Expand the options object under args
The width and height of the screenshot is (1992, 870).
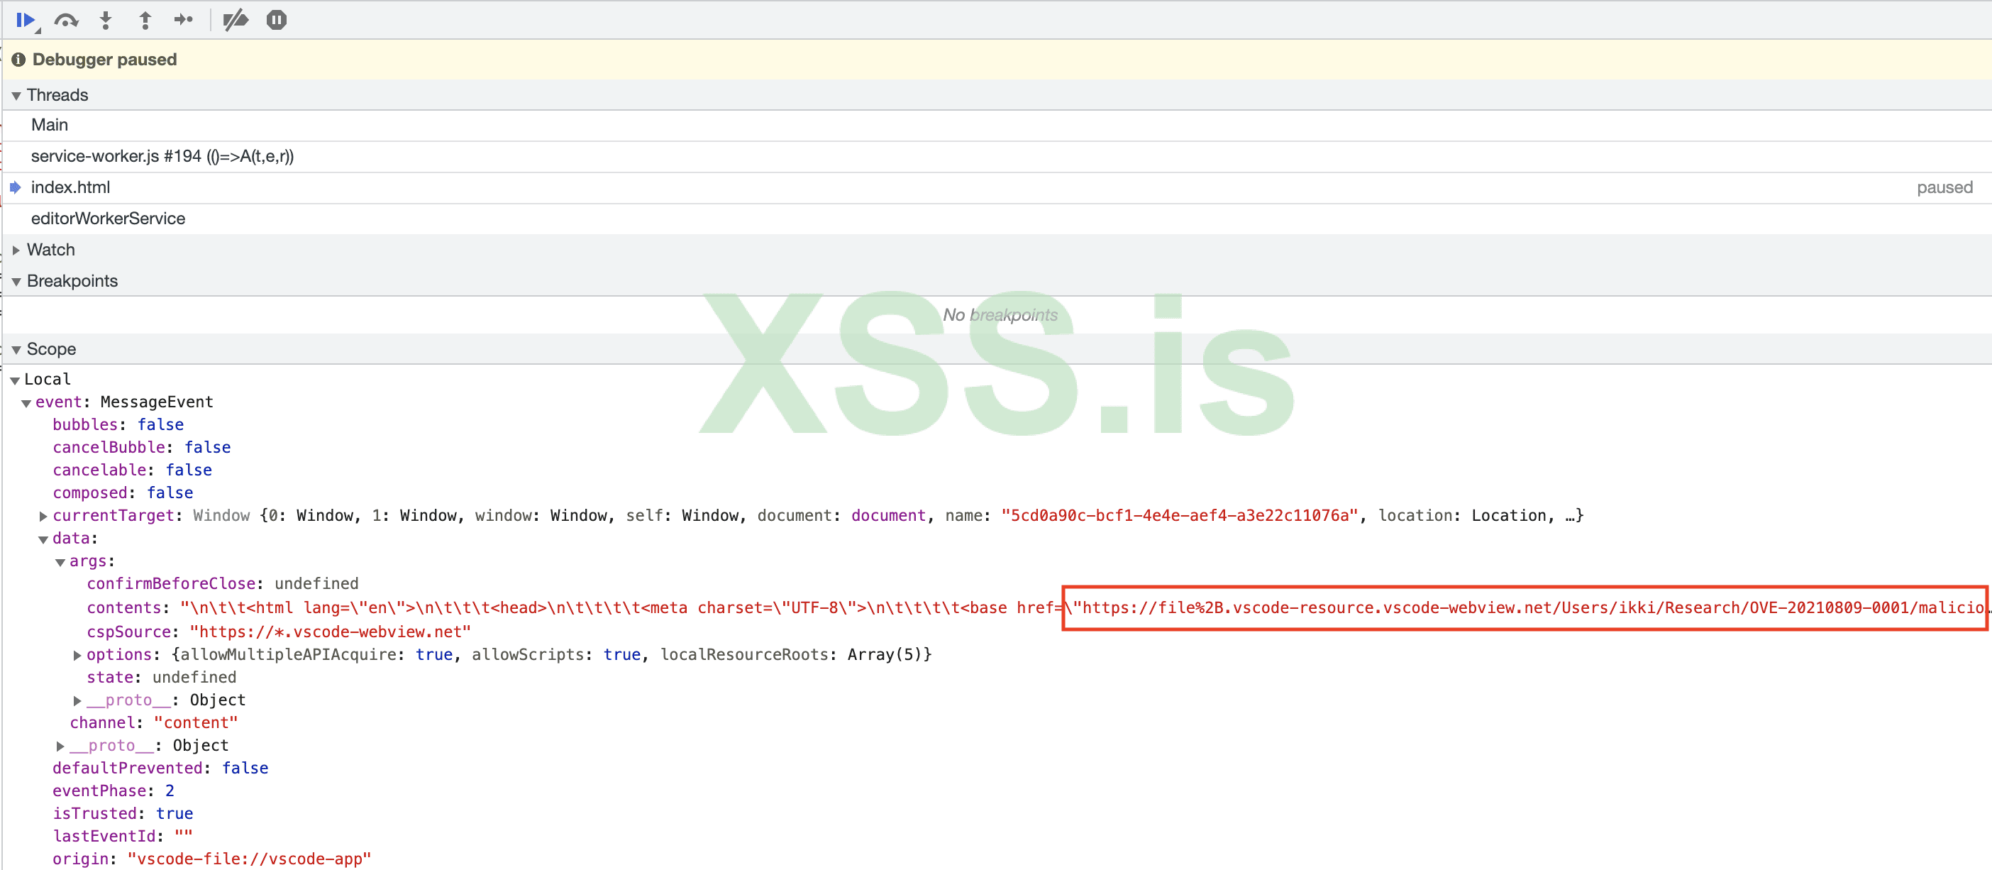77,654
